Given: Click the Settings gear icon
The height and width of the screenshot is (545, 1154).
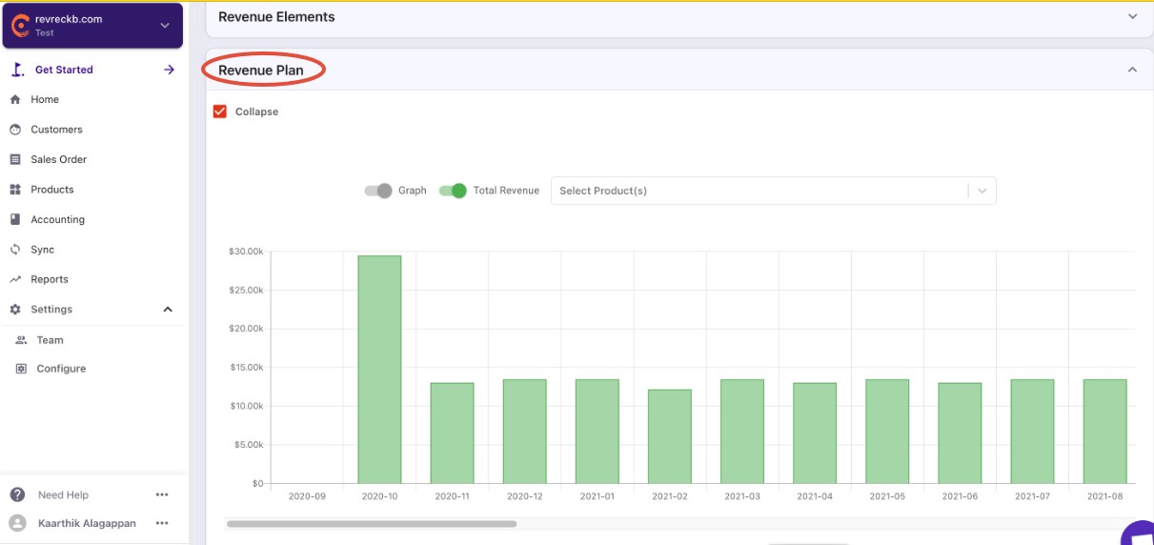Looking at the screenshot, I should [15, 310].
